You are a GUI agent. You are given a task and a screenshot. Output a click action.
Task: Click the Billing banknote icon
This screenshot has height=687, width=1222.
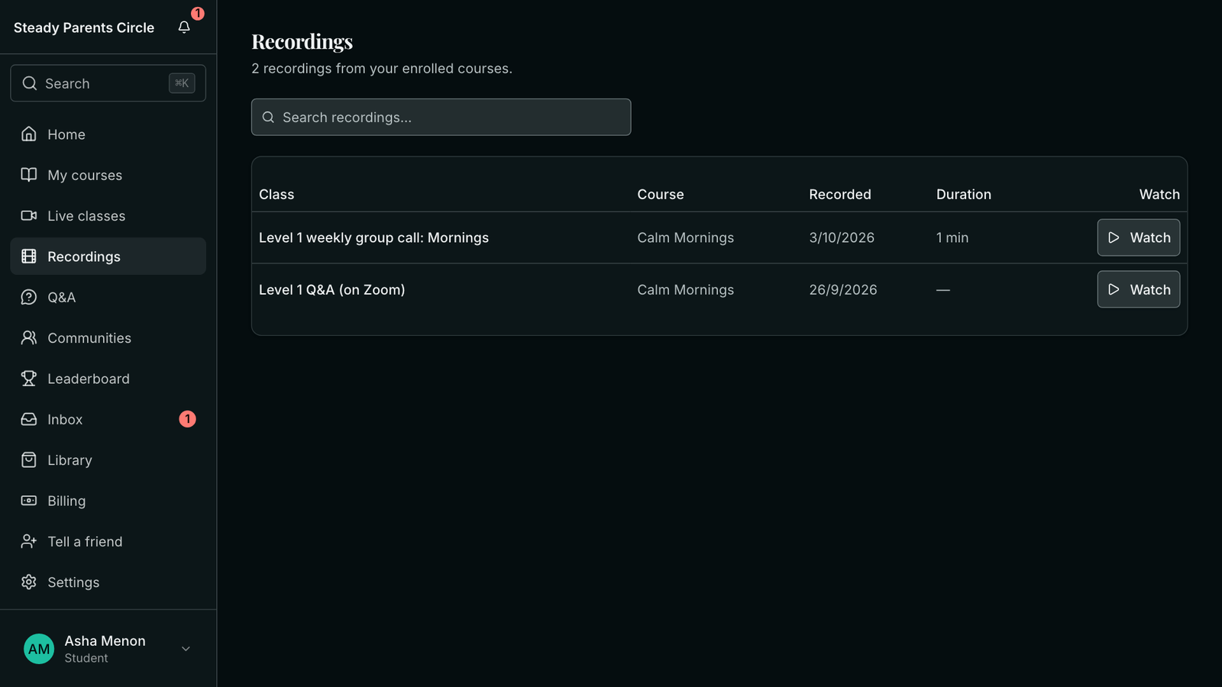point(29,501)
